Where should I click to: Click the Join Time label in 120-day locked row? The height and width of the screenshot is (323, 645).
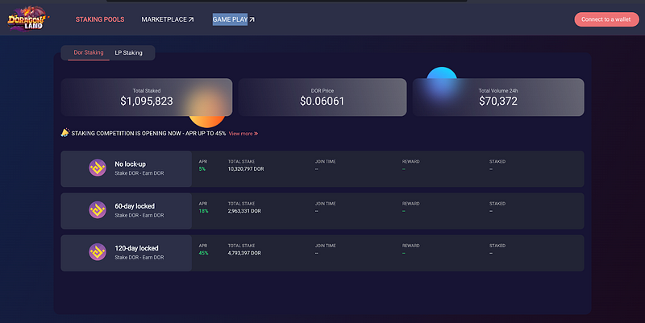pyautogui.click(x=326, y=246)
